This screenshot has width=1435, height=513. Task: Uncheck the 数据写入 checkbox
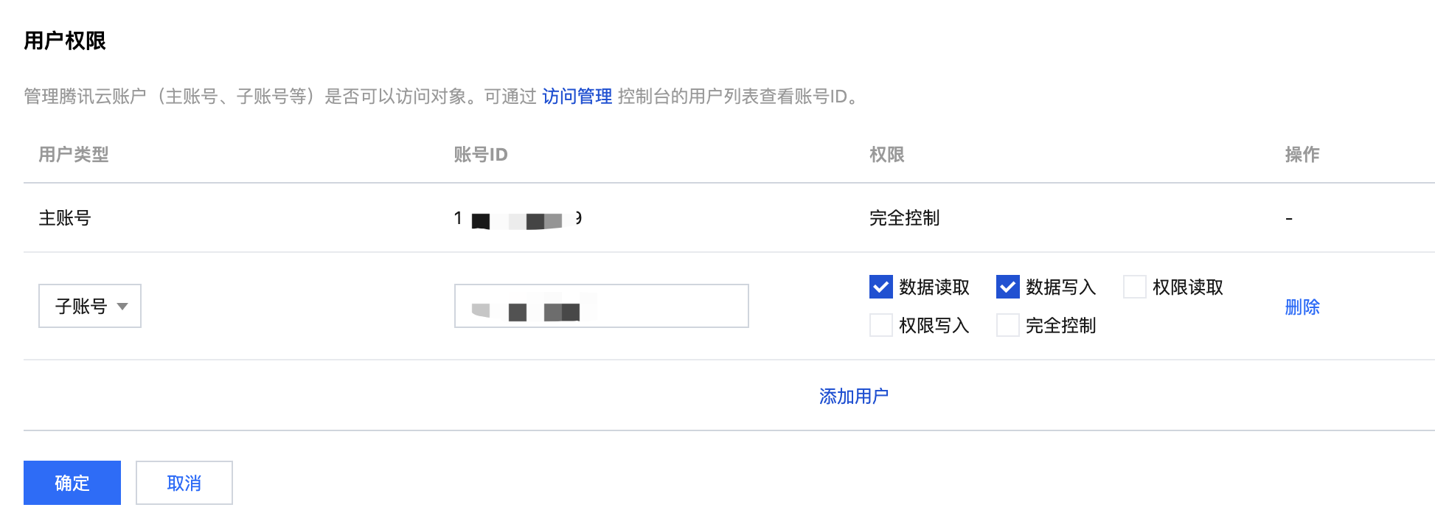1008,287
